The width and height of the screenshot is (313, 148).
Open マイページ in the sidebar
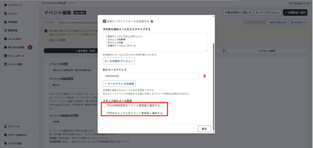click(14, 126)
